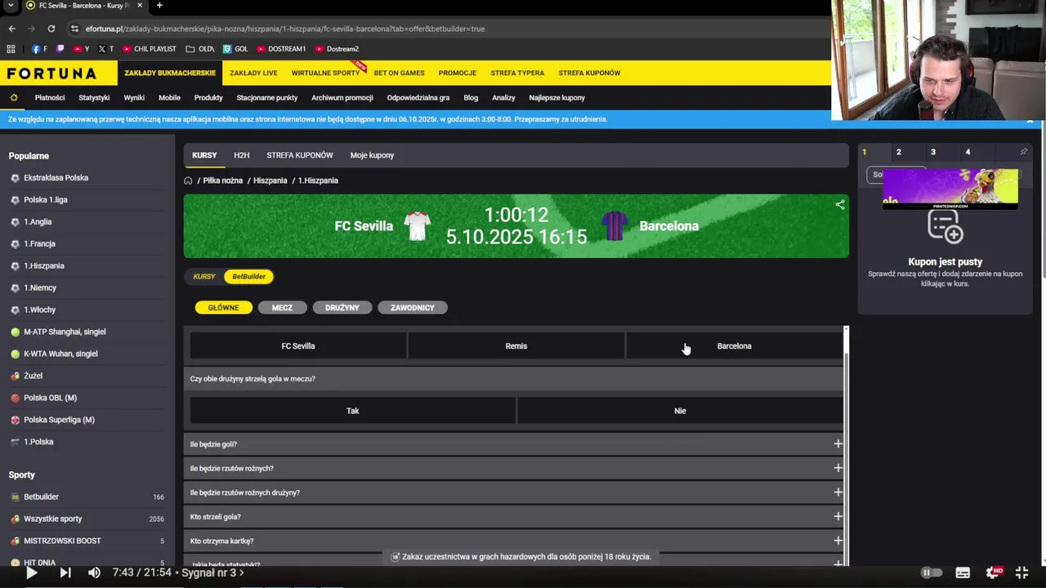Image resolution: width=1046 pixels, height=588 pixels.
Task: Open video quality settings gear
Action: point(995,572)
